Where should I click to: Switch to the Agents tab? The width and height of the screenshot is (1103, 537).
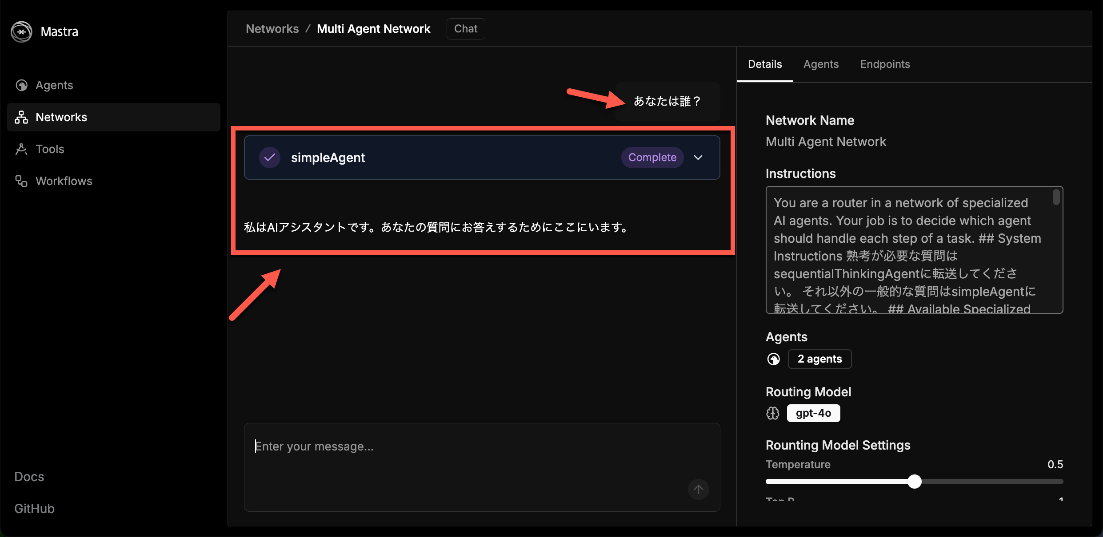pyautogui.click(x=821, y=64)
